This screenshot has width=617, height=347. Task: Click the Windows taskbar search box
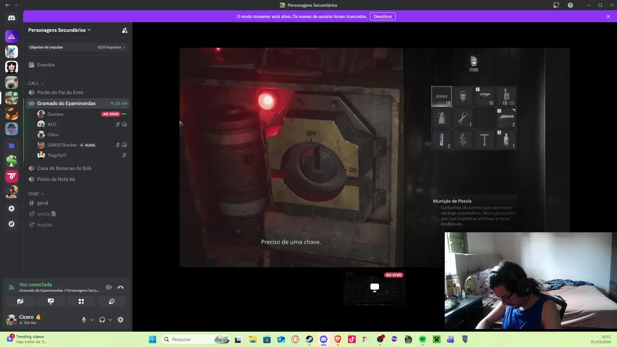tap(196, 339)
